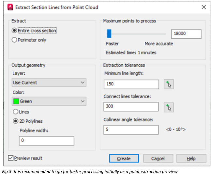Click the maximum points field showing 18000
Image resolution: width=211 pixels, height=175 pixels.
click(x=186, y=34)
